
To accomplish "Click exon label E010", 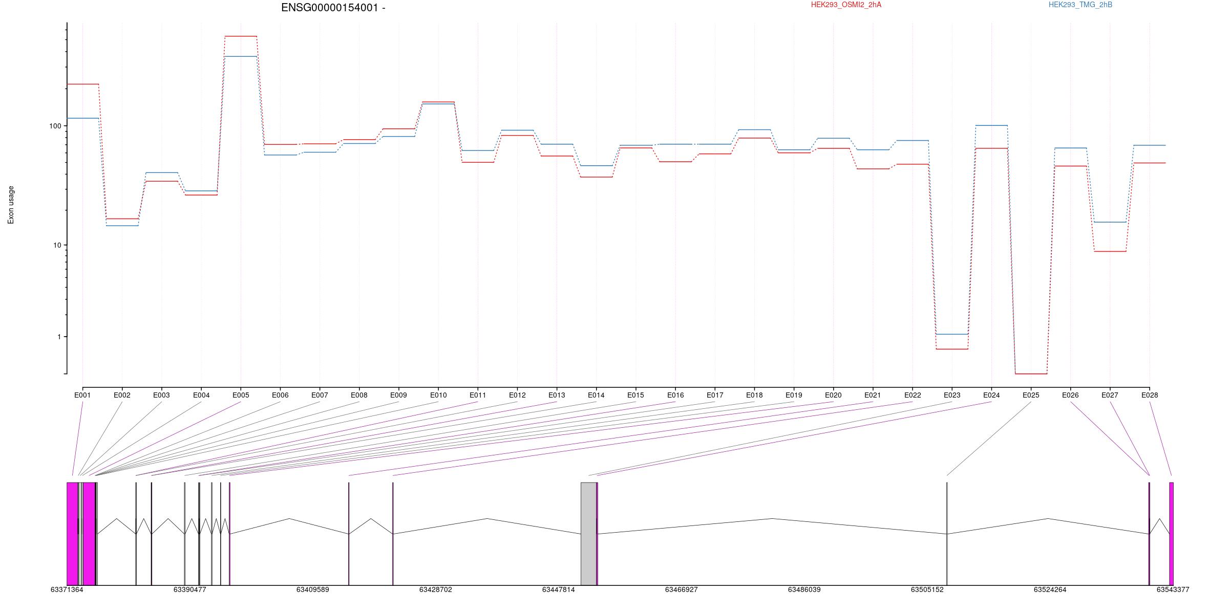I will coord(438,395).
